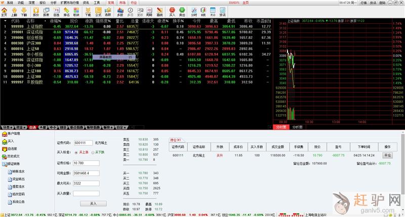Click the 公式 formula toolbar icon
Screen dimensions: 405x217
98,13
